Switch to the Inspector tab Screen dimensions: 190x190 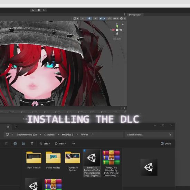pos(135,15)
